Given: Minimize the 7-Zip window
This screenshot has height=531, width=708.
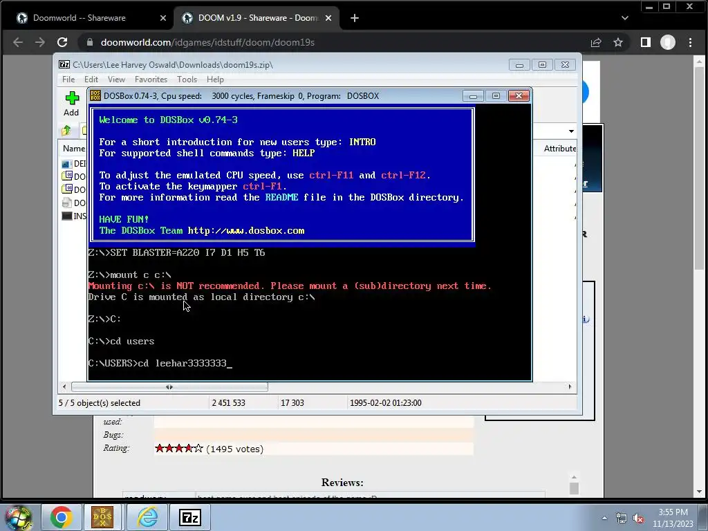Looking at the screenshot, I should tap(519, 64).
